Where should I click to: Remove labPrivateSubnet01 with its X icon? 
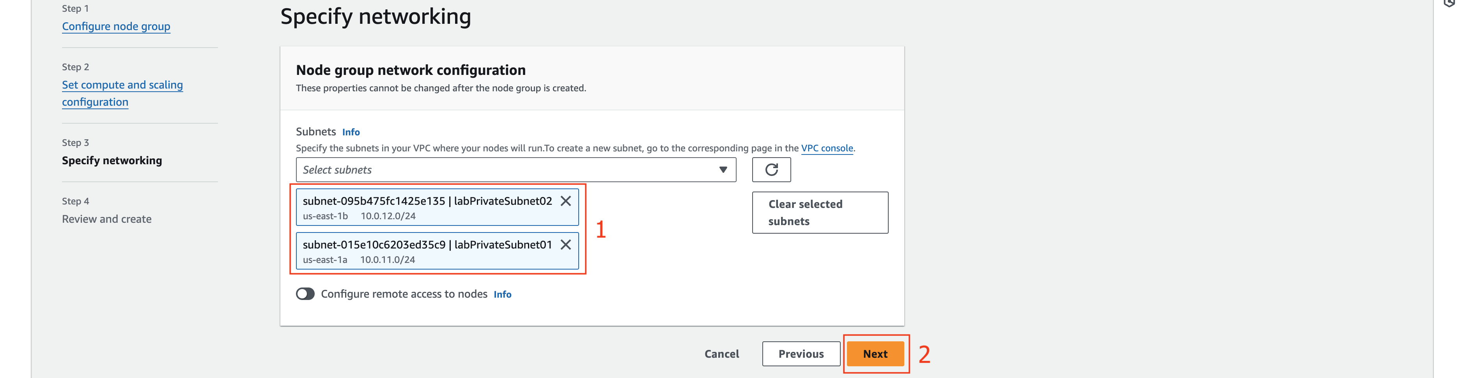point(565,245)
